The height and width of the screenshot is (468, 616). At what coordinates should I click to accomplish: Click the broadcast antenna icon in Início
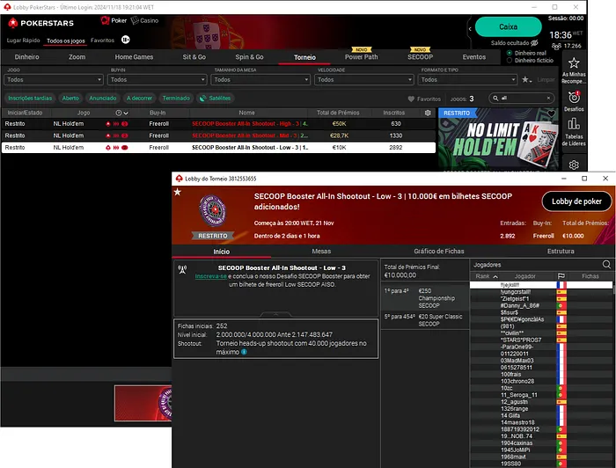tap(182, 269)
